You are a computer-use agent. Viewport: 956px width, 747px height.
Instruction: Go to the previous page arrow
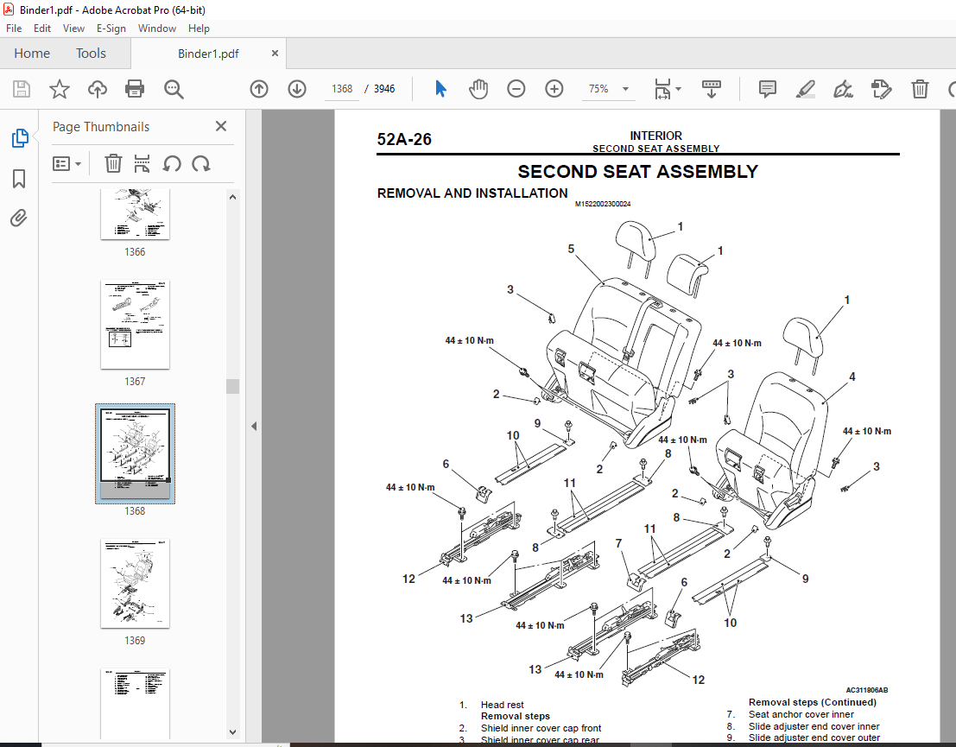pyautogui.click(x=259, y=89)
